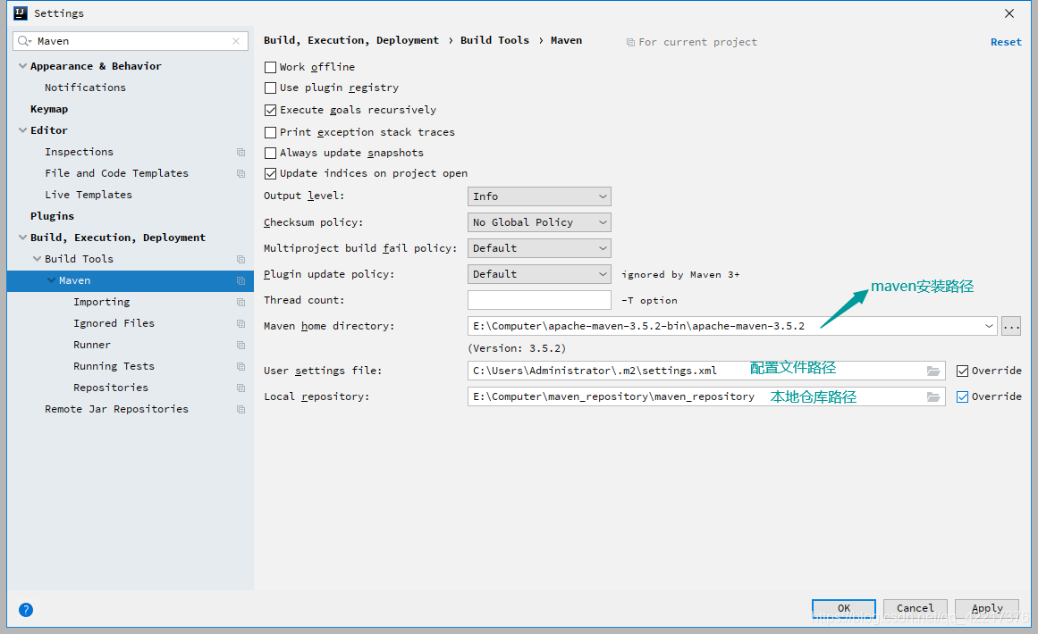Click the project-level icon beside Ignored Files
Screen dimensions: 1038x634
coord(241,323)
